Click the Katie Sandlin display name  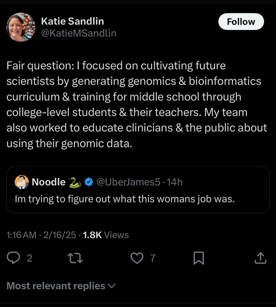pyautogui.click(x=72, y=21)
